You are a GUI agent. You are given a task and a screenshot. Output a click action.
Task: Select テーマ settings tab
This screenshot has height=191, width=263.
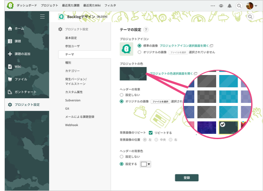84,55
